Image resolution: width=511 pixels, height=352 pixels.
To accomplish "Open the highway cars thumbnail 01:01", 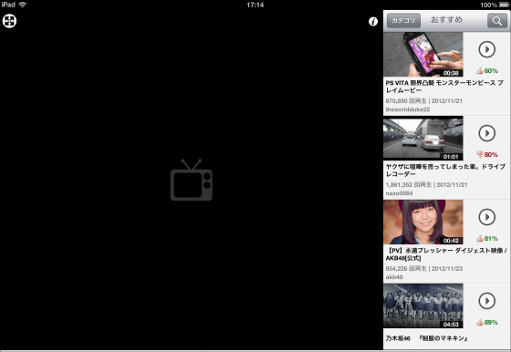I will click(x=423, y=138).
